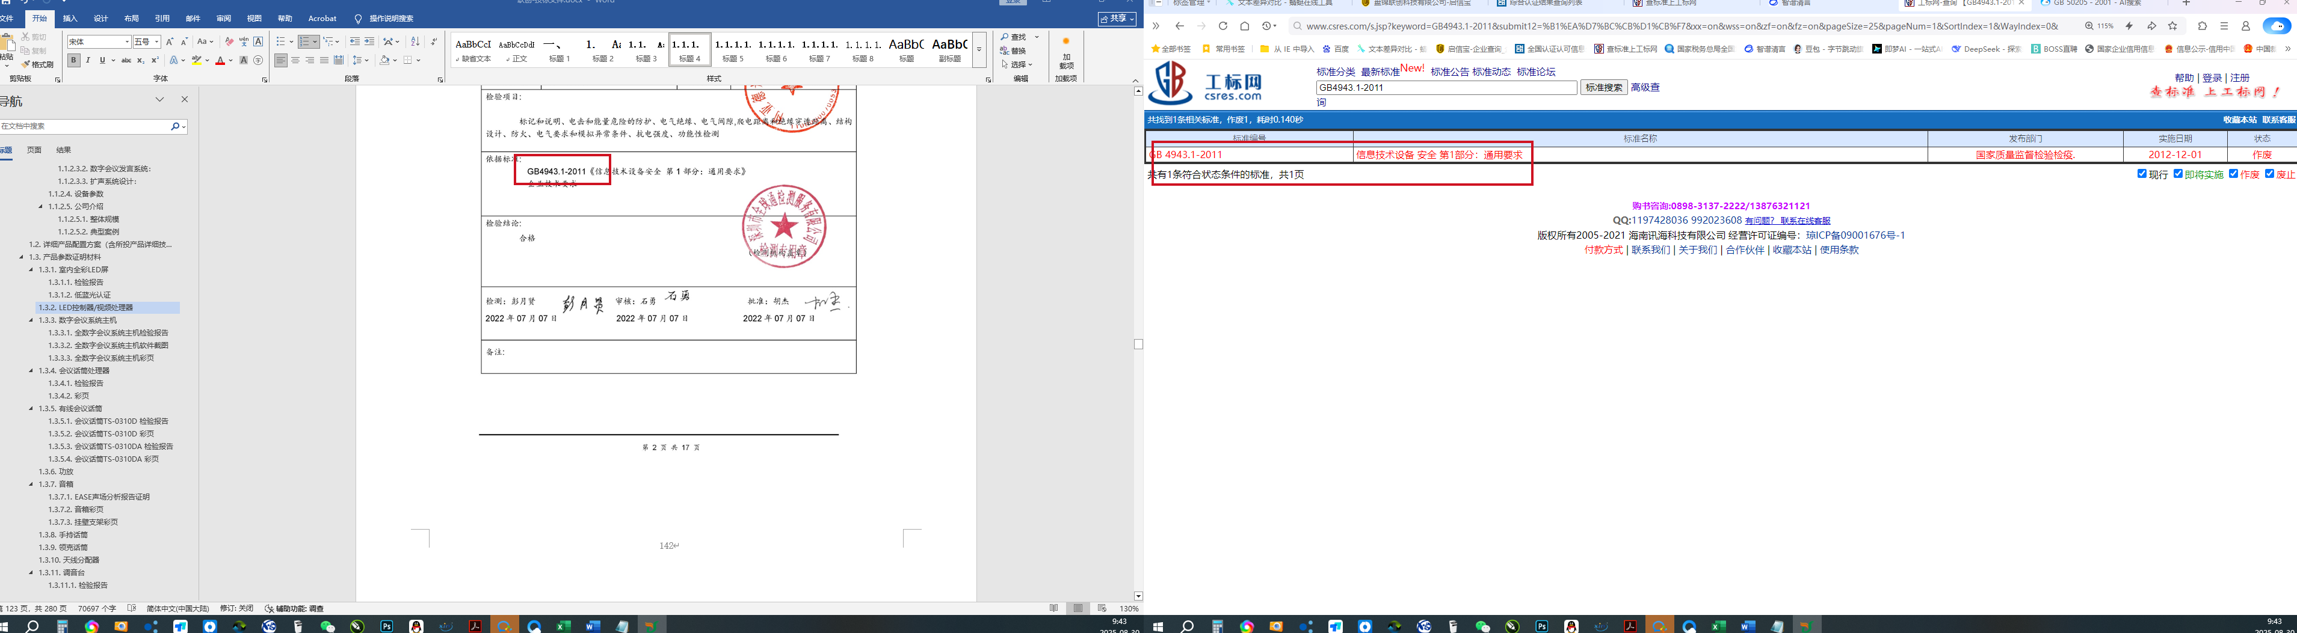This screenshot has width=2297, height=633.
Task: Toggle bold formatting in Word ribbon
Action: point(74,61)
